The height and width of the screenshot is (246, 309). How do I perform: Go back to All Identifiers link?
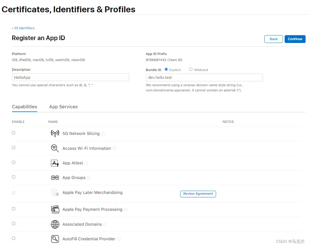[23, 28]
